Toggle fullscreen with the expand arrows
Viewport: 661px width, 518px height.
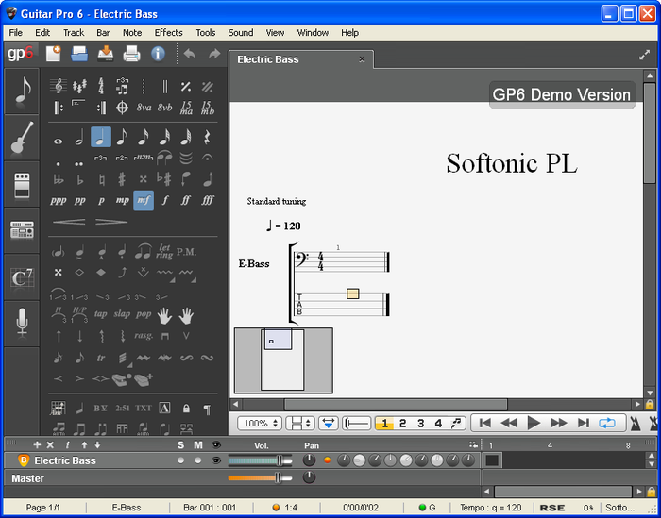644,55
